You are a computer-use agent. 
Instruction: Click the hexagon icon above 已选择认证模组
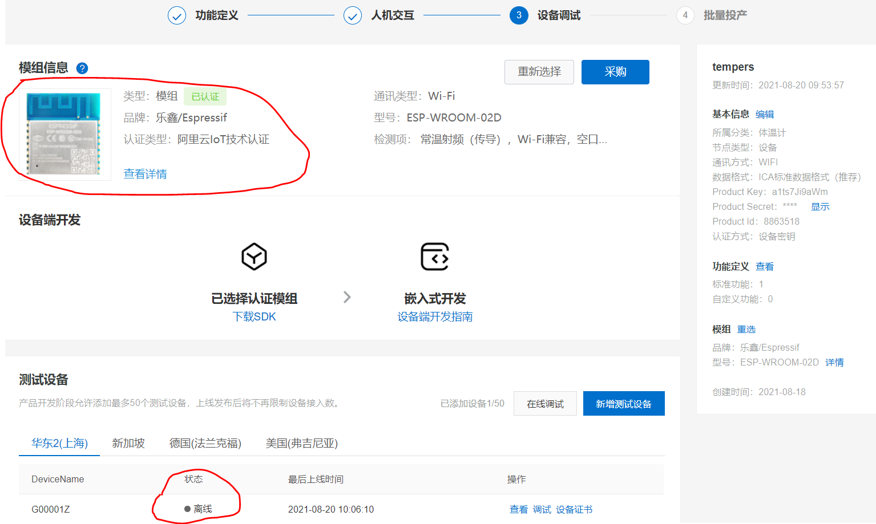[254, 257]
